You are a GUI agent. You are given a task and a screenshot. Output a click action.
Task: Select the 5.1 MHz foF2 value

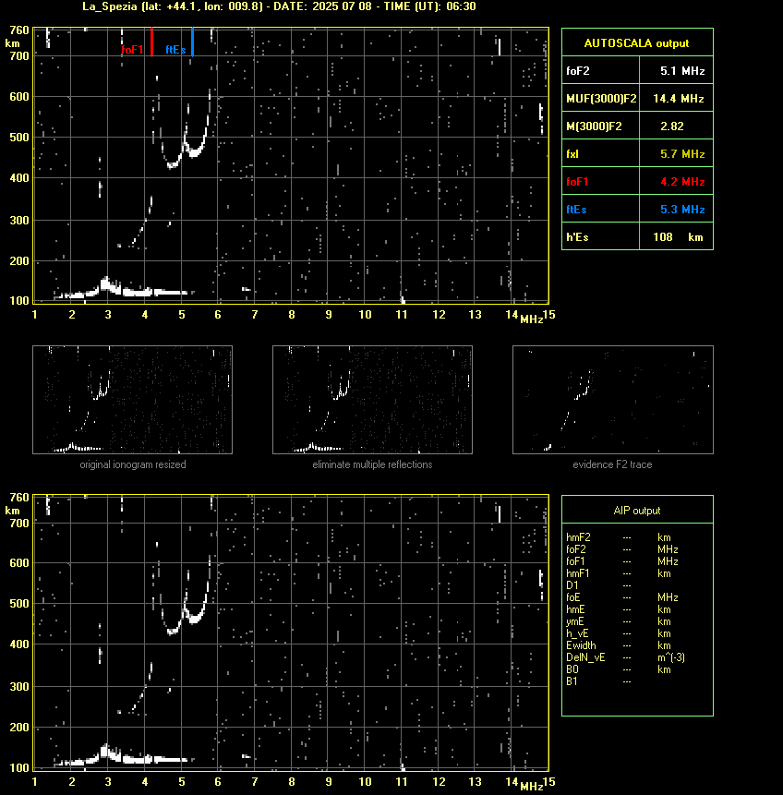pyautogui.click(x=682, y=71)
